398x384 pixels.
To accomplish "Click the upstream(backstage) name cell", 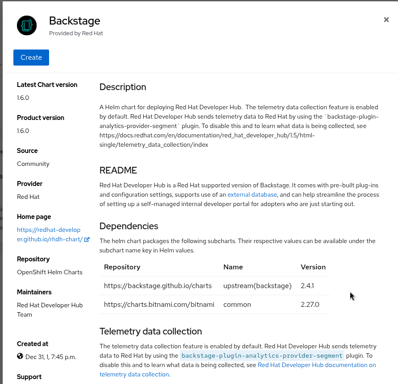I will [257, 285].
